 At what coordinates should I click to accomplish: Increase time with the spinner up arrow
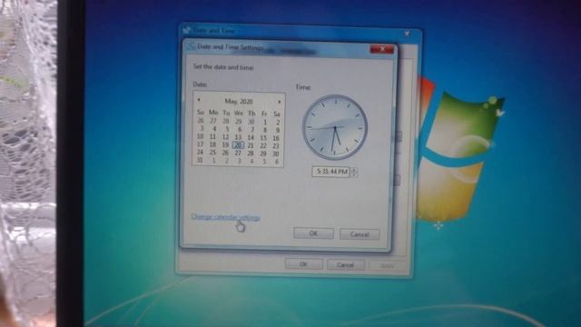354,170
